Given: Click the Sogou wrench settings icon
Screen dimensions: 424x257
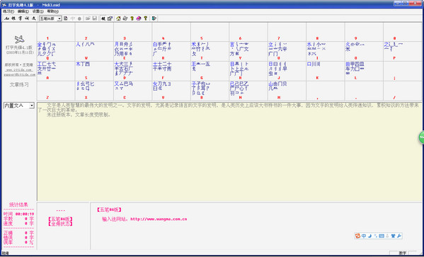Looking at the screenshot, I should coord(399,236).
